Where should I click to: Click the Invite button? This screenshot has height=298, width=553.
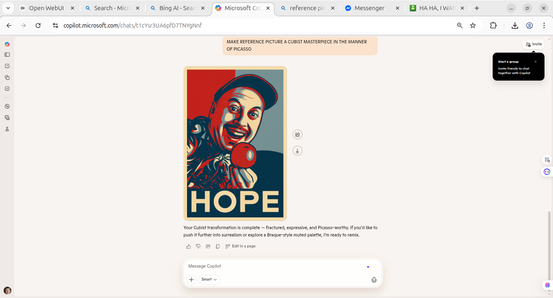pos(534,44)
